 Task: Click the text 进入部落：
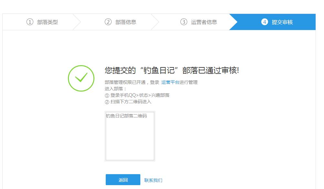click(x=115, y=89)
